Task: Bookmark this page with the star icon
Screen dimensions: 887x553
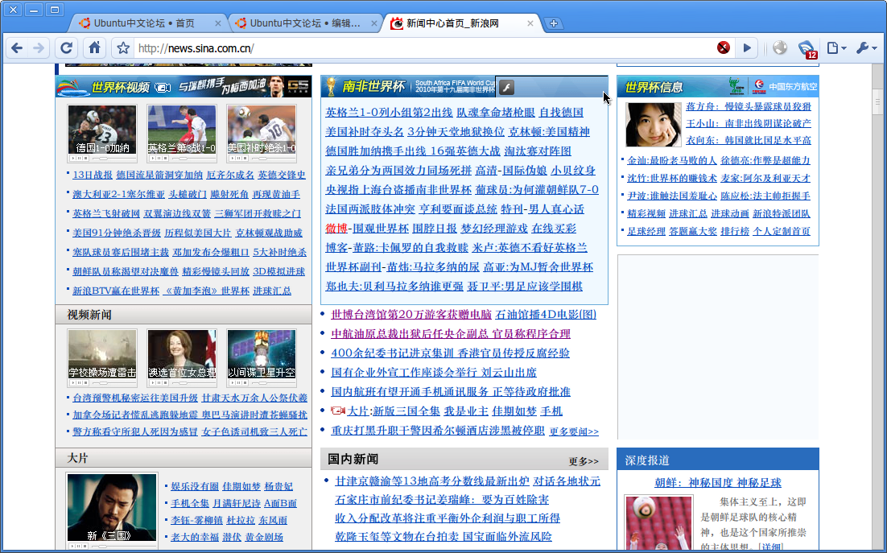Action: point(123,48)
